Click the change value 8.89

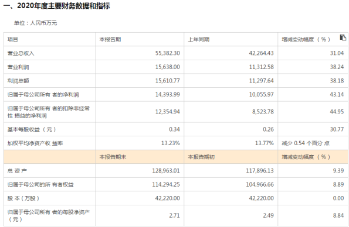coord(338,184)
